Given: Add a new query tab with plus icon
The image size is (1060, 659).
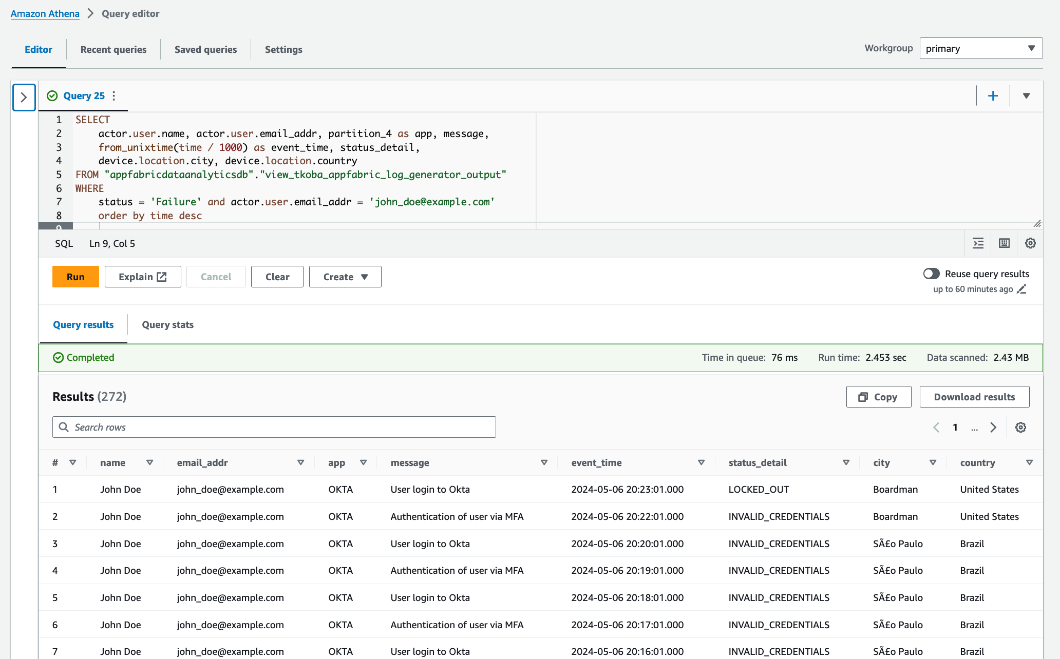Looking at the screenshot, I should 993,96.
